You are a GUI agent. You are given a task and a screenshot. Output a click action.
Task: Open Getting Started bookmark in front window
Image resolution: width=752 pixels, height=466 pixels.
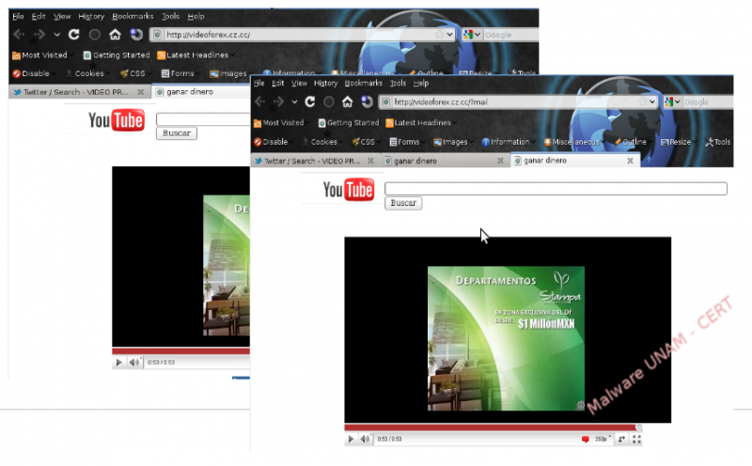point(348,123)
